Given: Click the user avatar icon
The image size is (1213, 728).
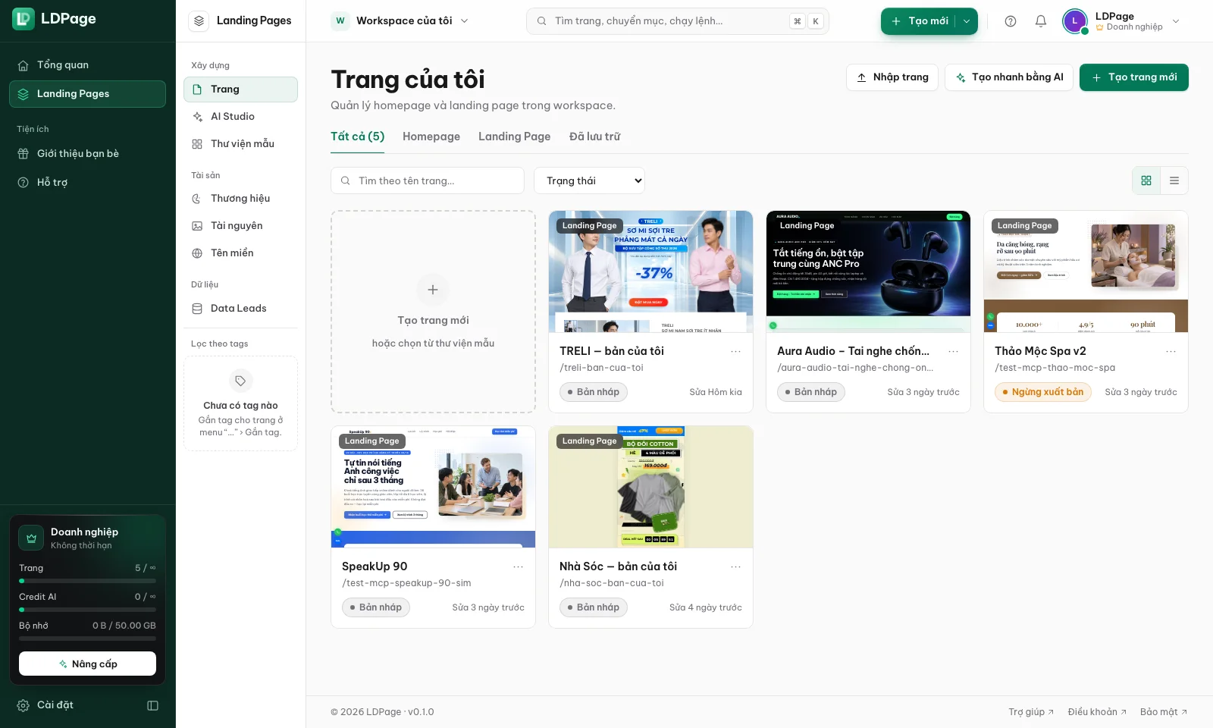Looking at the screenshot, I should (x=1075, y=21).
